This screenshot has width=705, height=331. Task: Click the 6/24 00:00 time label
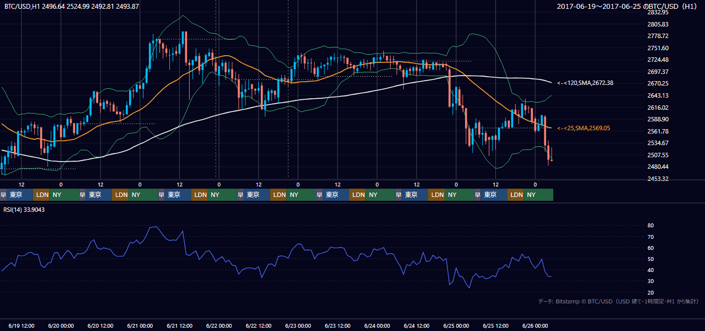tap(377, 325)
